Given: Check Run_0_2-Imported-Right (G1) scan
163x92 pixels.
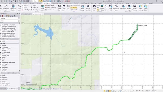Looking at the screenshot, I should tap(1, 37).
